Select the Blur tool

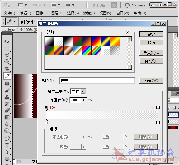7,124
